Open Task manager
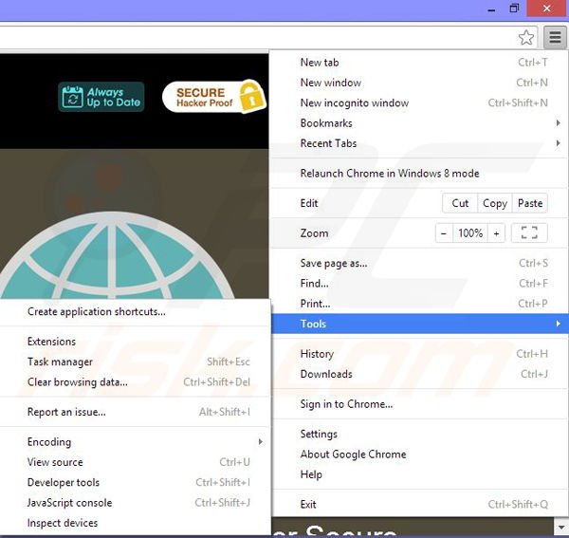Image resolution: width=569 pixels, height=538 pixels. coord(135,362)
